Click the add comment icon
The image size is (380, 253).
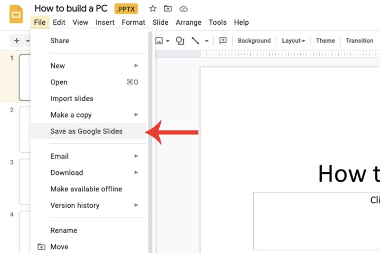(x=223, y=41)
